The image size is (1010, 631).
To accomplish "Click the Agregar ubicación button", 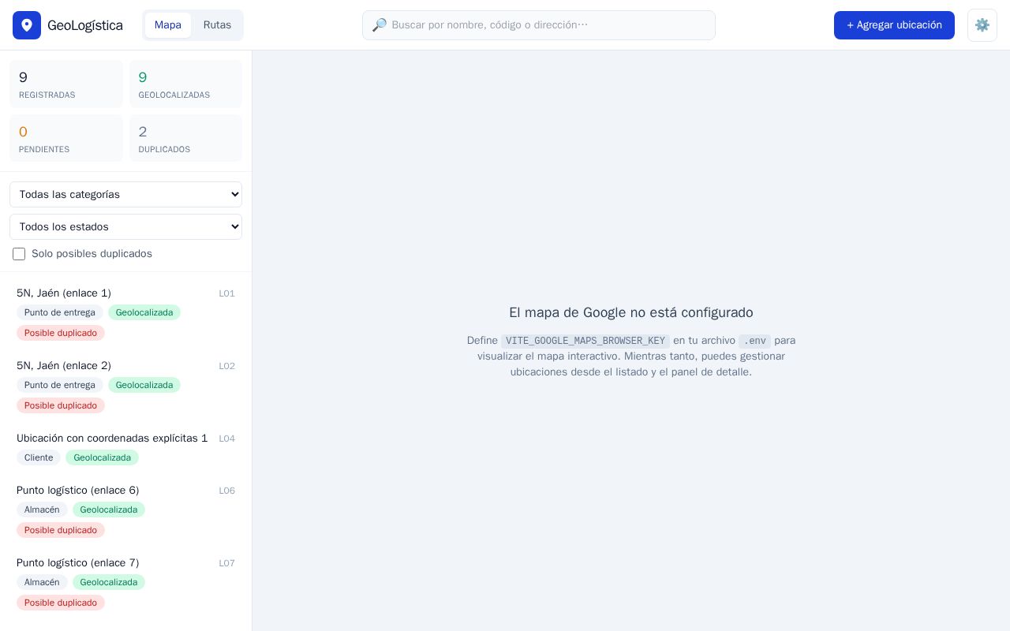I will coord(894,25).
